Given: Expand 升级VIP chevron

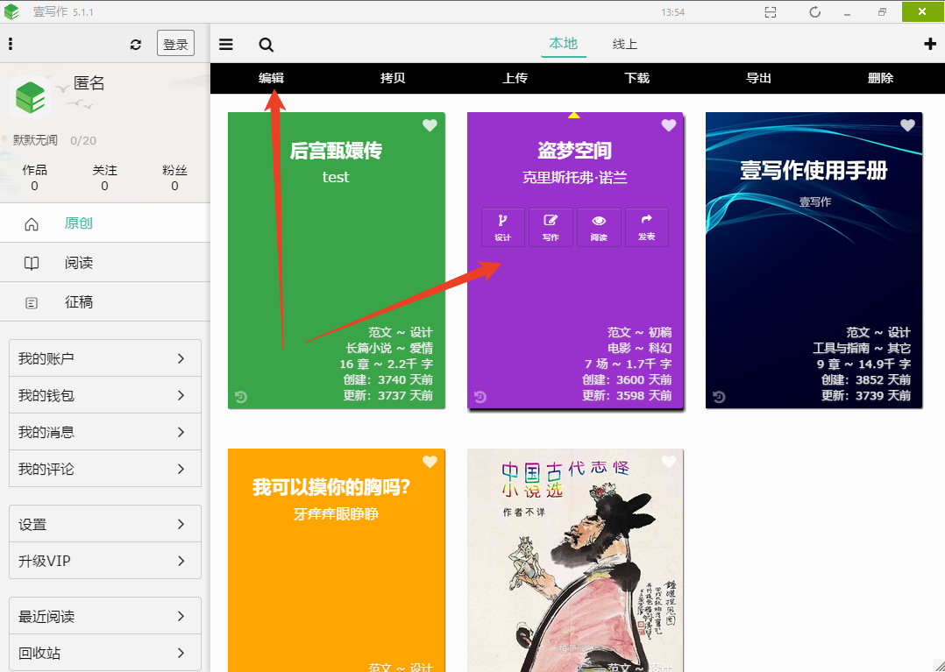Looking at the screenshot, I should pyautogui.click(x=181, y=561).
